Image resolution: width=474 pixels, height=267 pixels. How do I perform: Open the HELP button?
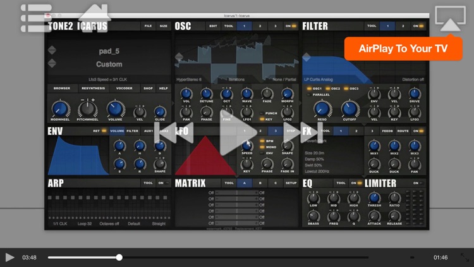(164, 89)
